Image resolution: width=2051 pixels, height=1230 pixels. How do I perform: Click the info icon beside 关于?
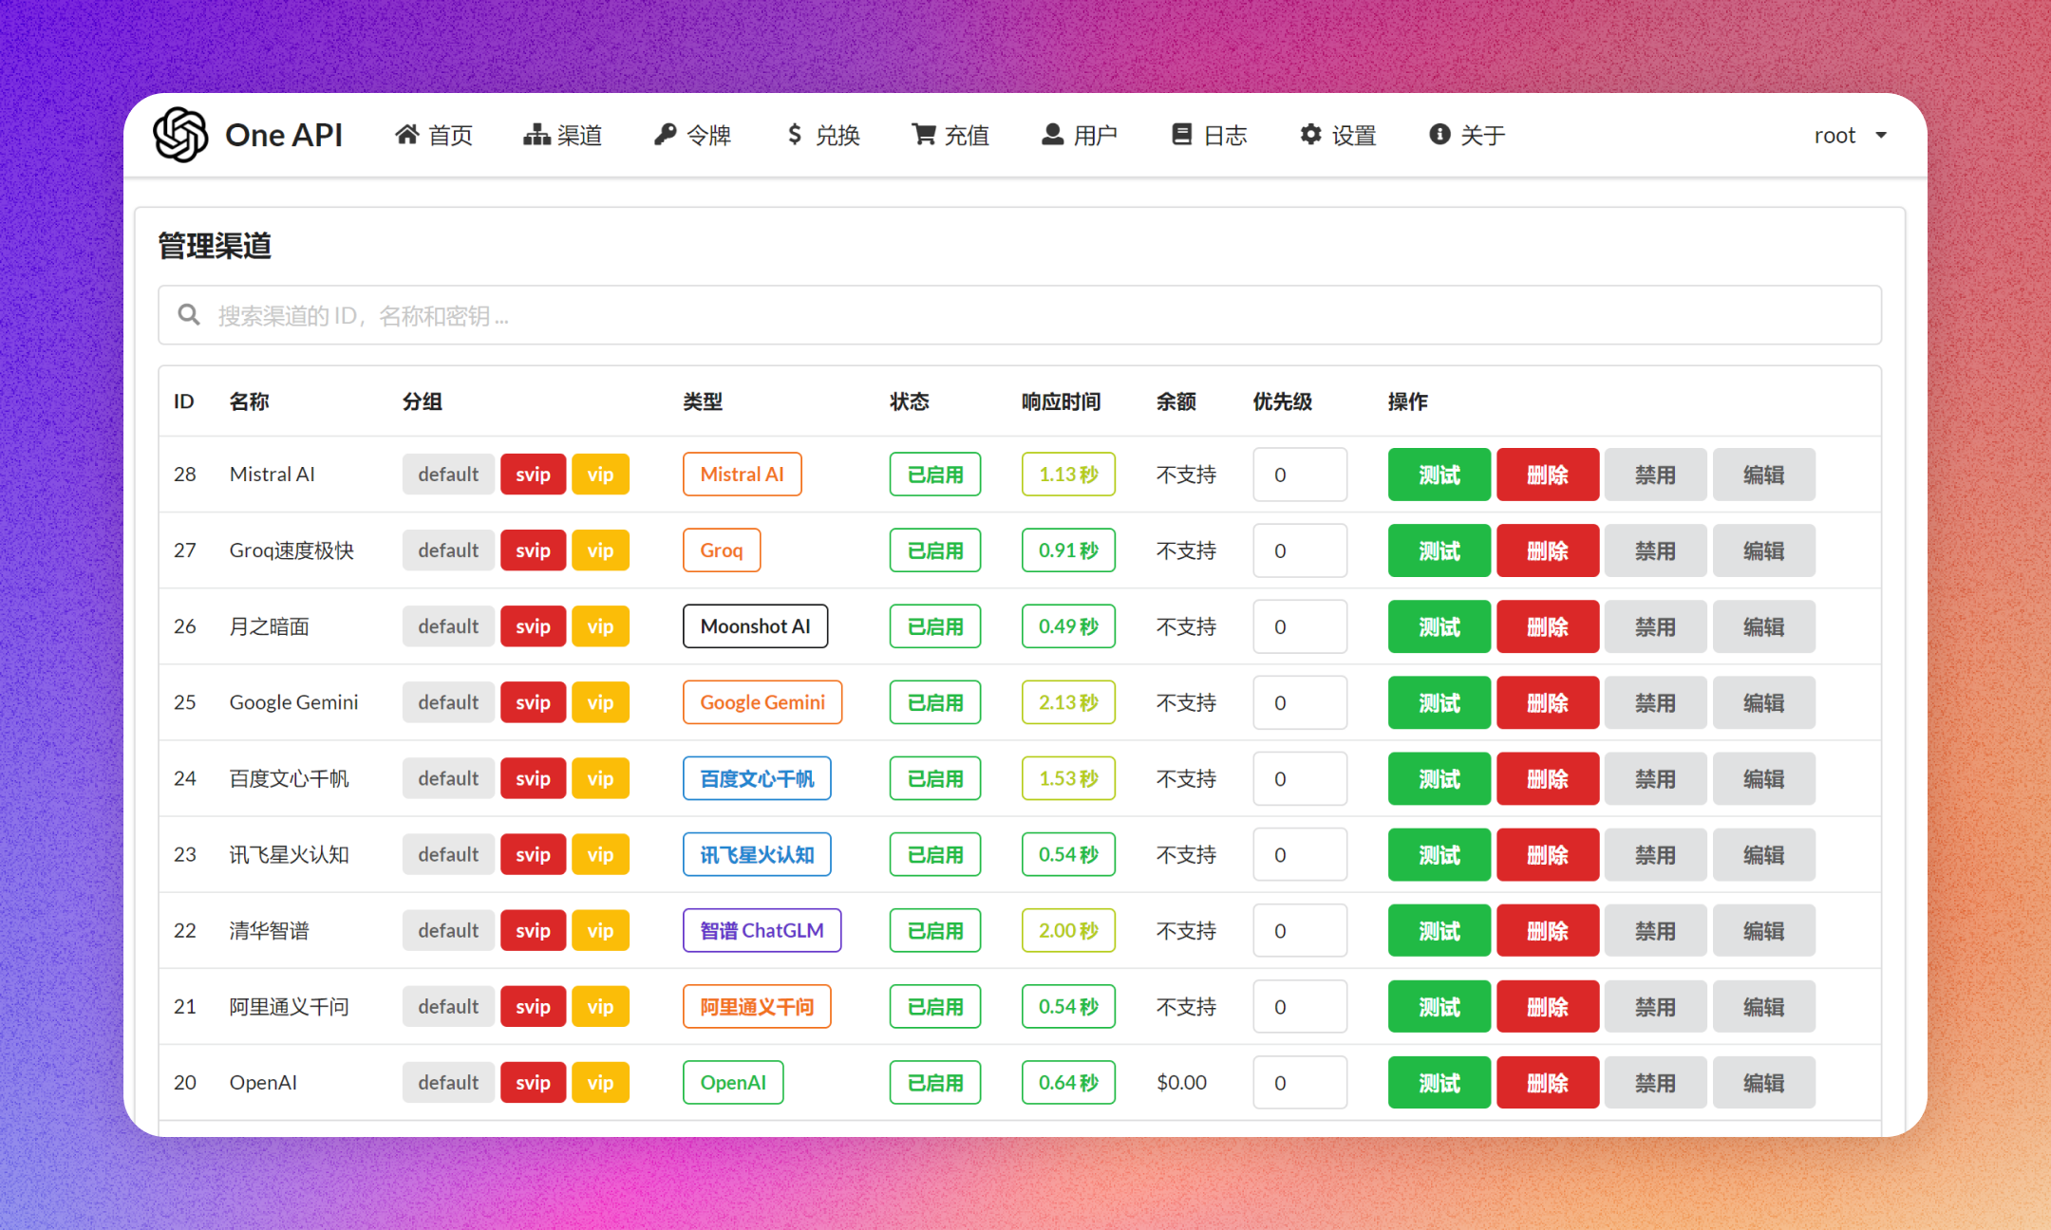pos(1439,135)
